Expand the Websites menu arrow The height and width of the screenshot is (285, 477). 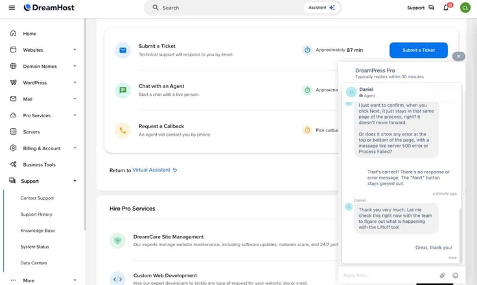click(75, 50)
